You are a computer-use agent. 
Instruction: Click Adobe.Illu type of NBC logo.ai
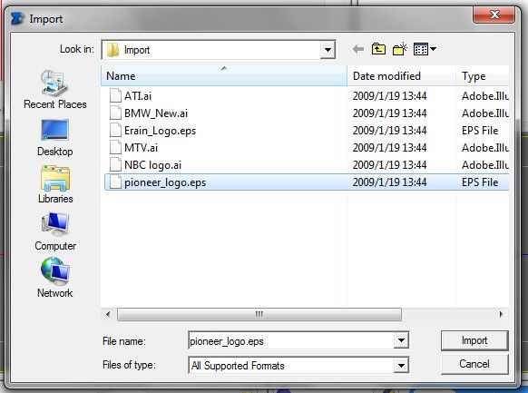pos(485,165)
